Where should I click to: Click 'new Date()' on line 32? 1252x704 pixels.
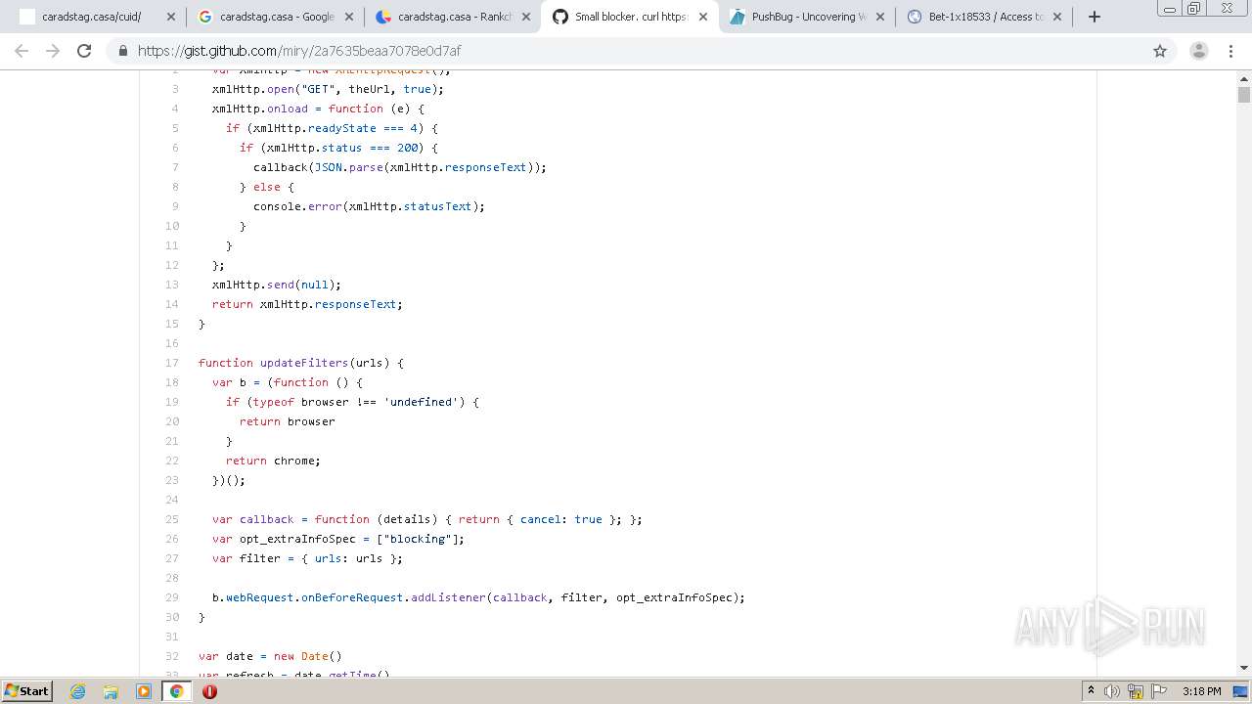[308, 656]
